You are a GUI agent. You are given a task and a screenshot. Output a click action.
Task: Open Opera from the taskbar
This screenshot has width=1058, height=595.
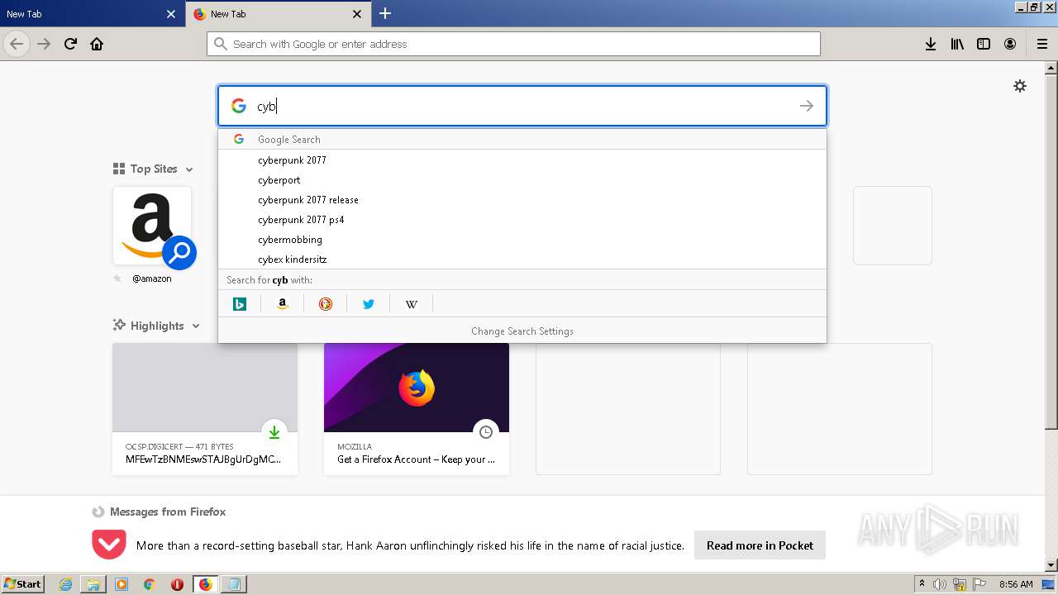(x=177, y=584)
